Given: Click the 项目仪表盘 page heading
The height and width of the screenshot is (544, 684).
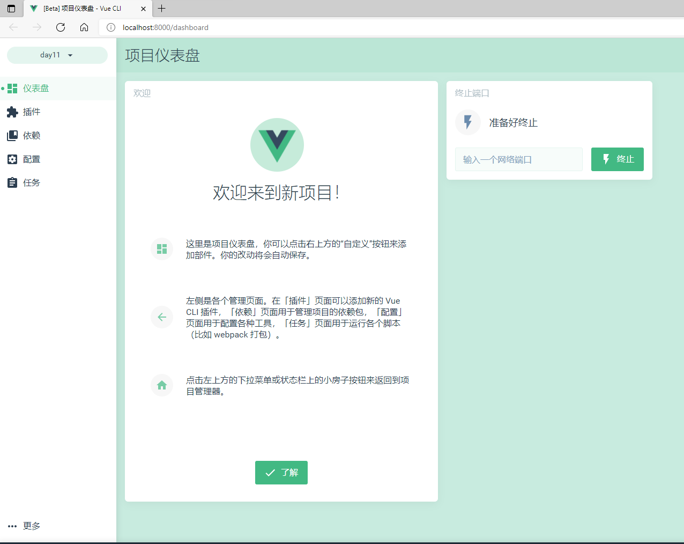Looking at the screenshot, I should point(162,55).
